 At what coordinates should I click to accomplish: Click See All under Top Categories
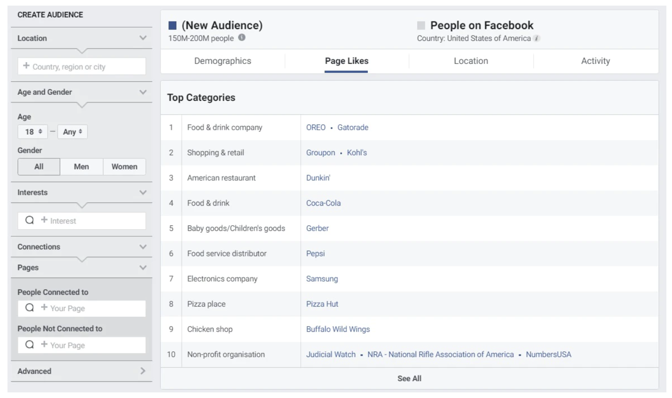[409, 378]
